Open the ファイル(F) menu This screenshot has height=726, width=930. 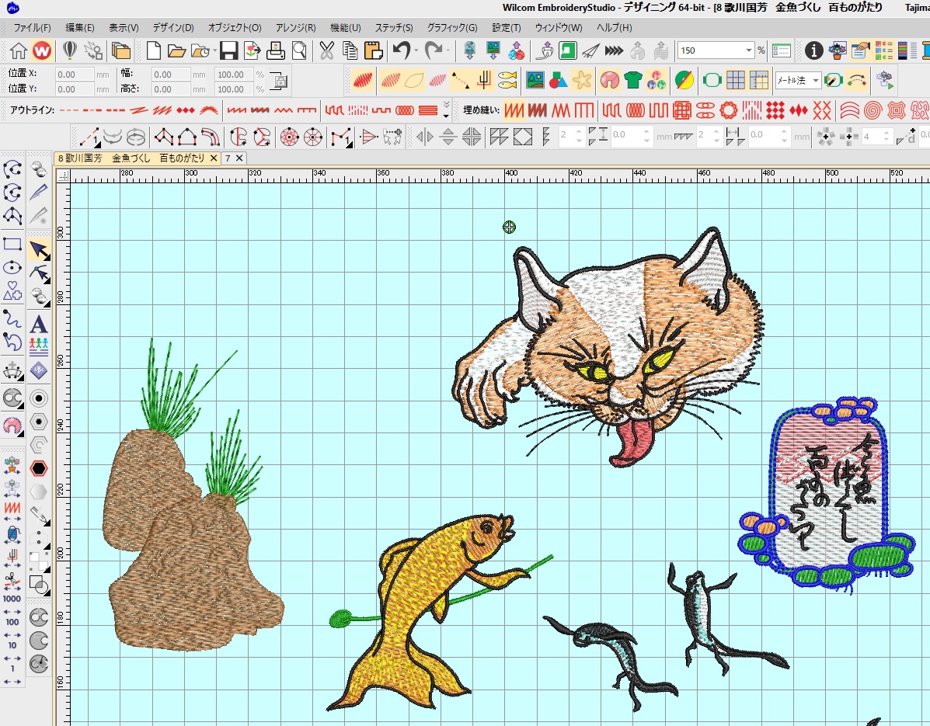[32, 28]
